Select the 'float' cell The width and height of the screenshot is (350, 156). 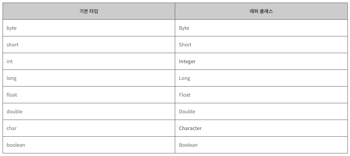click(89, 95)
